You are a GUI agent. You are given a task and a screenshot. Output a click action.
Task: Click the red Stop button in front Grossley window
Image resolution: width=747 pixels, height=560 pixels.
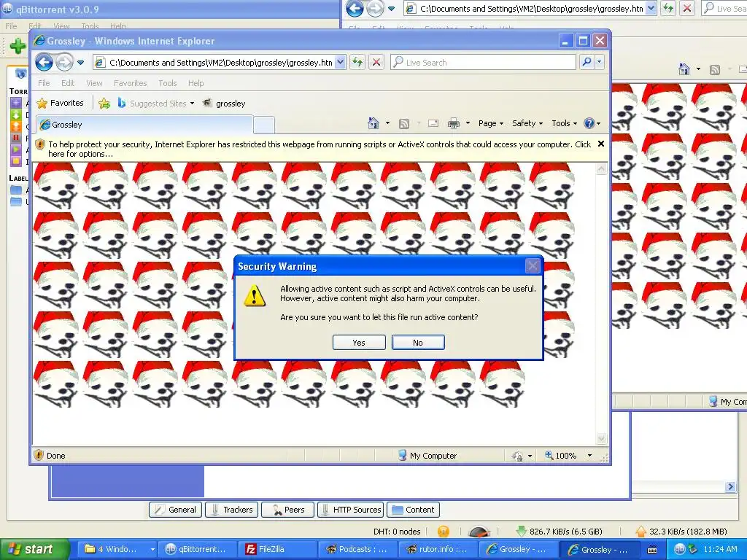click(376, 62)
